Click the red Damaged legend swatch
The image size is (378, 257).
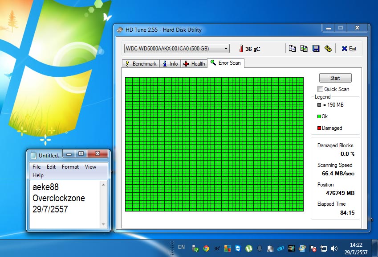pos(319,128)
